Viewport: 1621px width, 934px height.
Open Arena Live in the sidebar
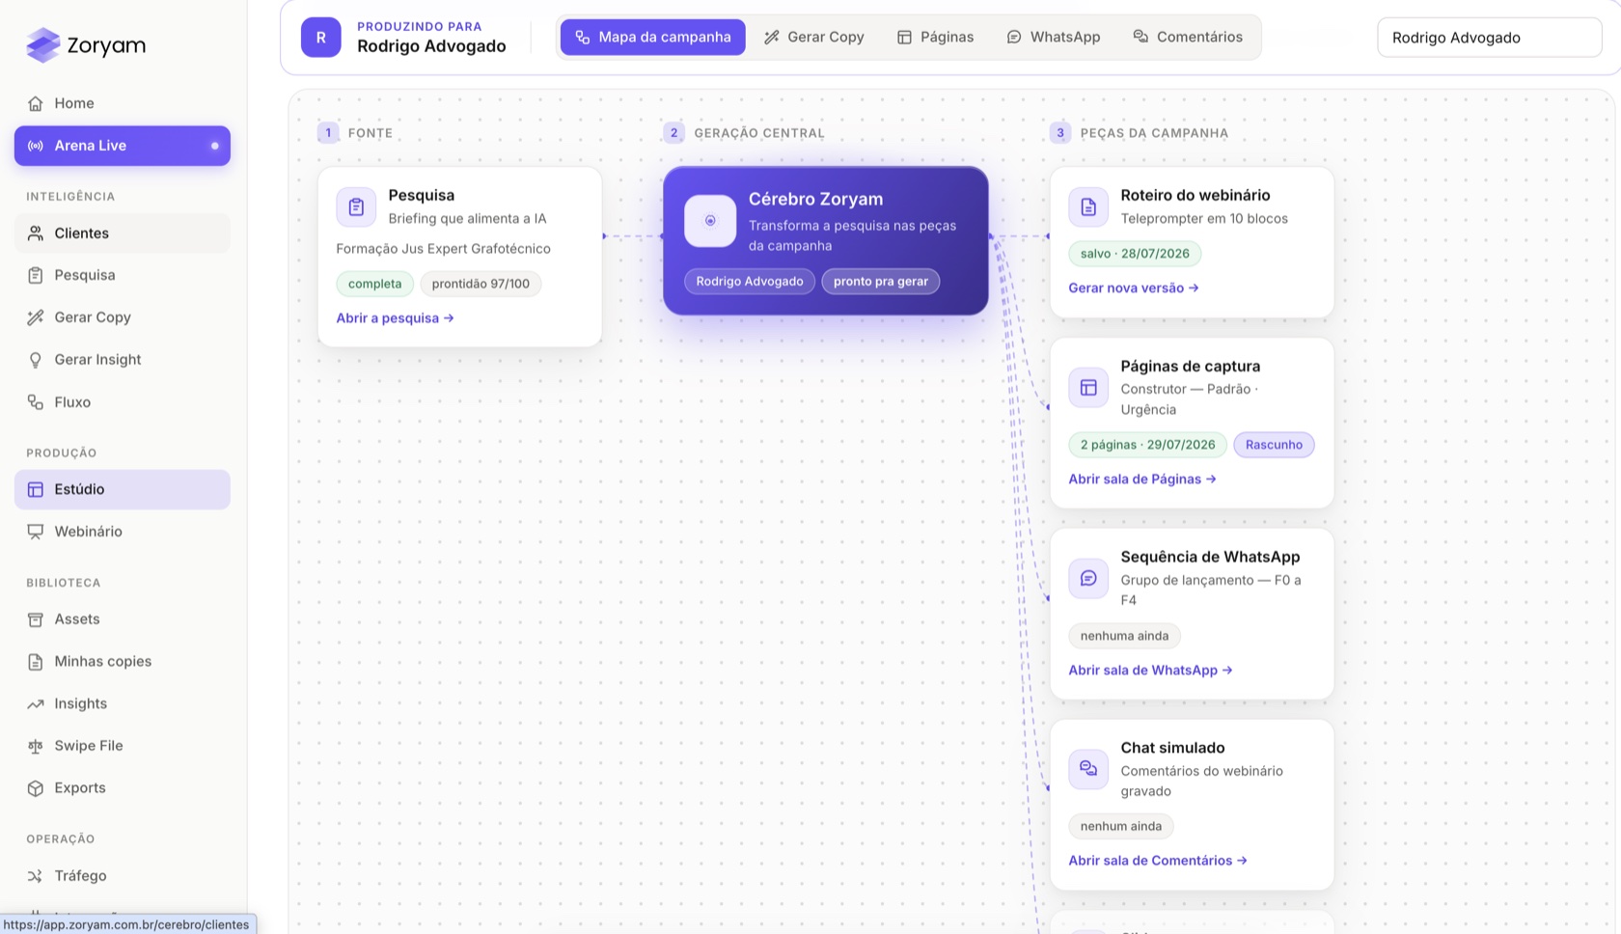tap(123, 146)
